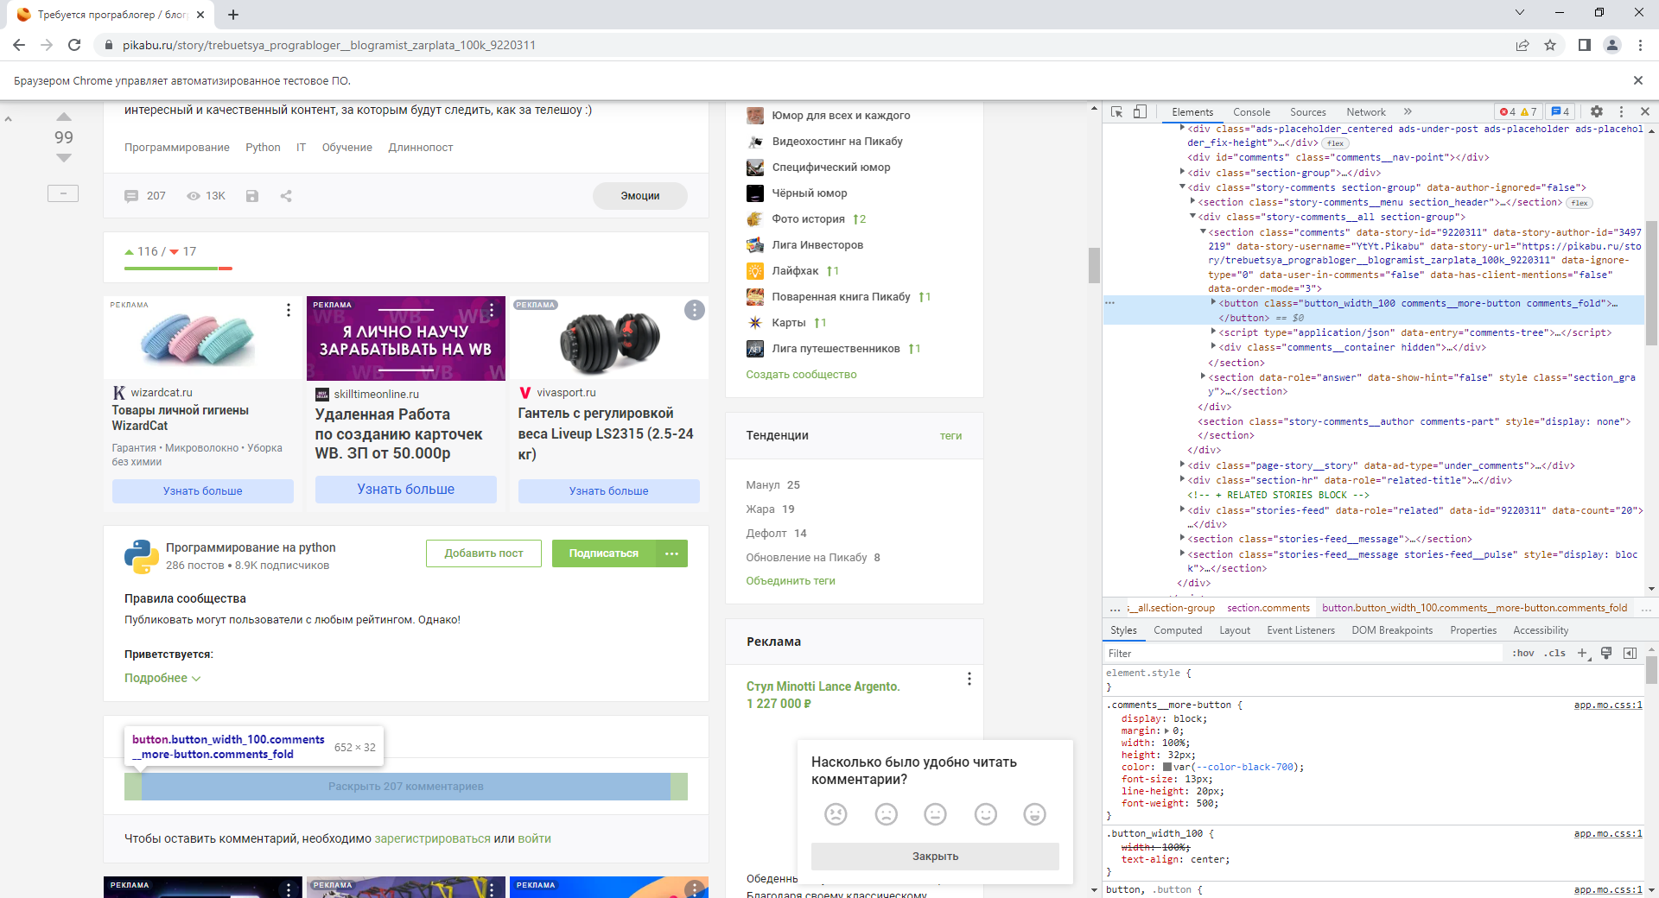
Task: Open the Computed styles tab
Action: [x=1178, y=630]
